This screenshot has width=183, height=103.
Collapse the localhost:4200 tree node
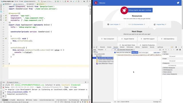(95, 54)
